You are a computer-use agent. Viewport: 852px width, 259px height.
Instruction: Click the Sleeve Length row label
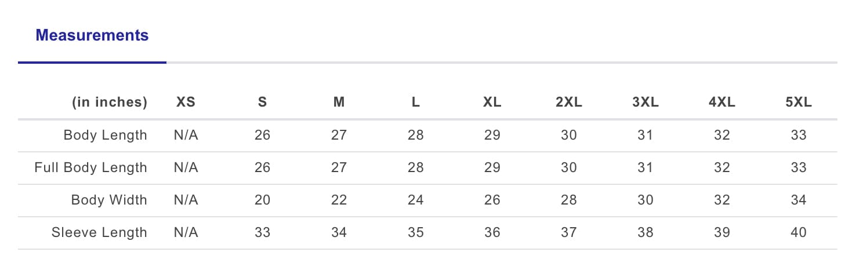[99, 232]
